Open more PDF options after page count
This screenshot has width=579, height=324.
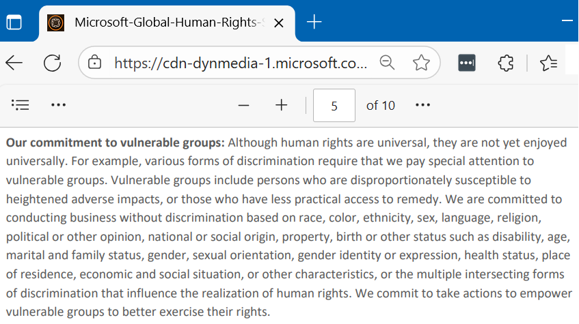tap(423, 105)
